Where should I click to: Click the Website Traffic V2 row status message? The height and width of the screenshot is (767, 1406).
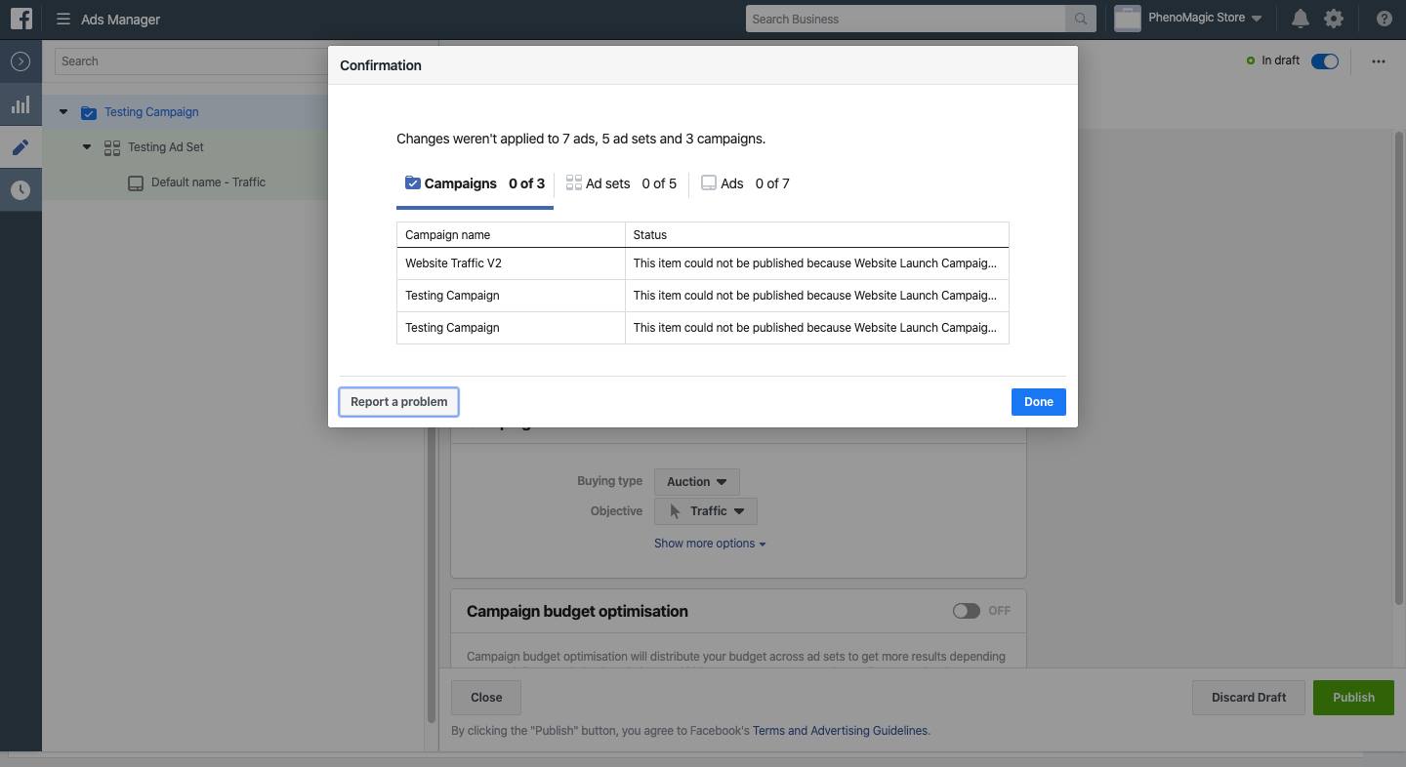click(x=816, y=263)
